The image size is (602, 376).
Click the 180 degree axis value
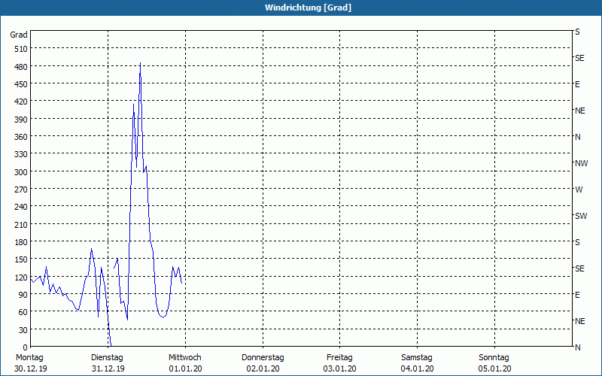coord(21,242)
